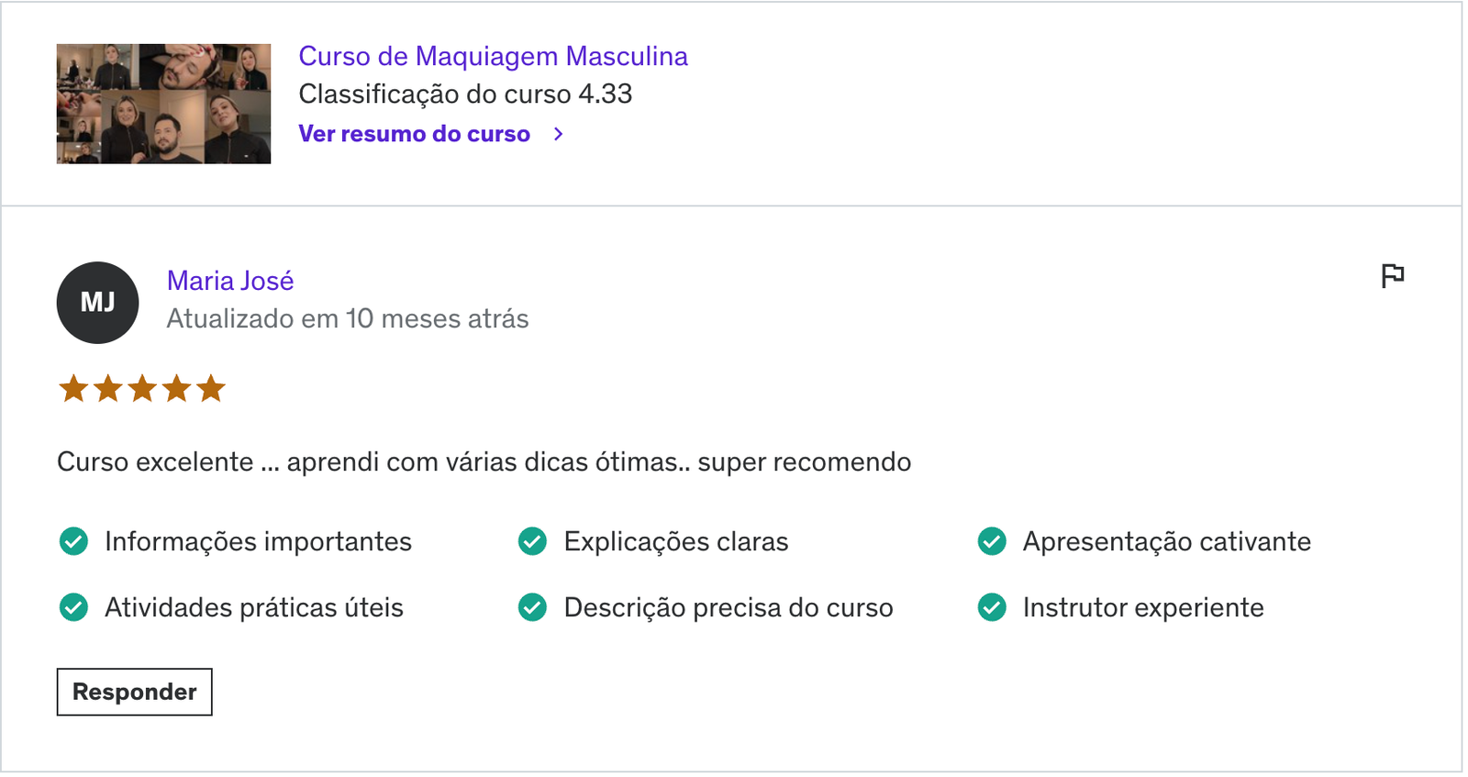Click the Atualizado em 10 meses atrás text

click(x=348, y=318)
